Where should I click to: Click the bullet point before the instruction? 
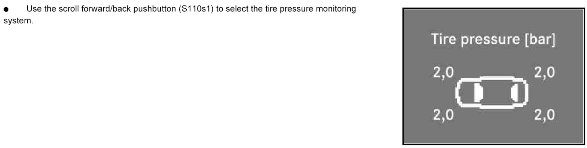point(6,10)
